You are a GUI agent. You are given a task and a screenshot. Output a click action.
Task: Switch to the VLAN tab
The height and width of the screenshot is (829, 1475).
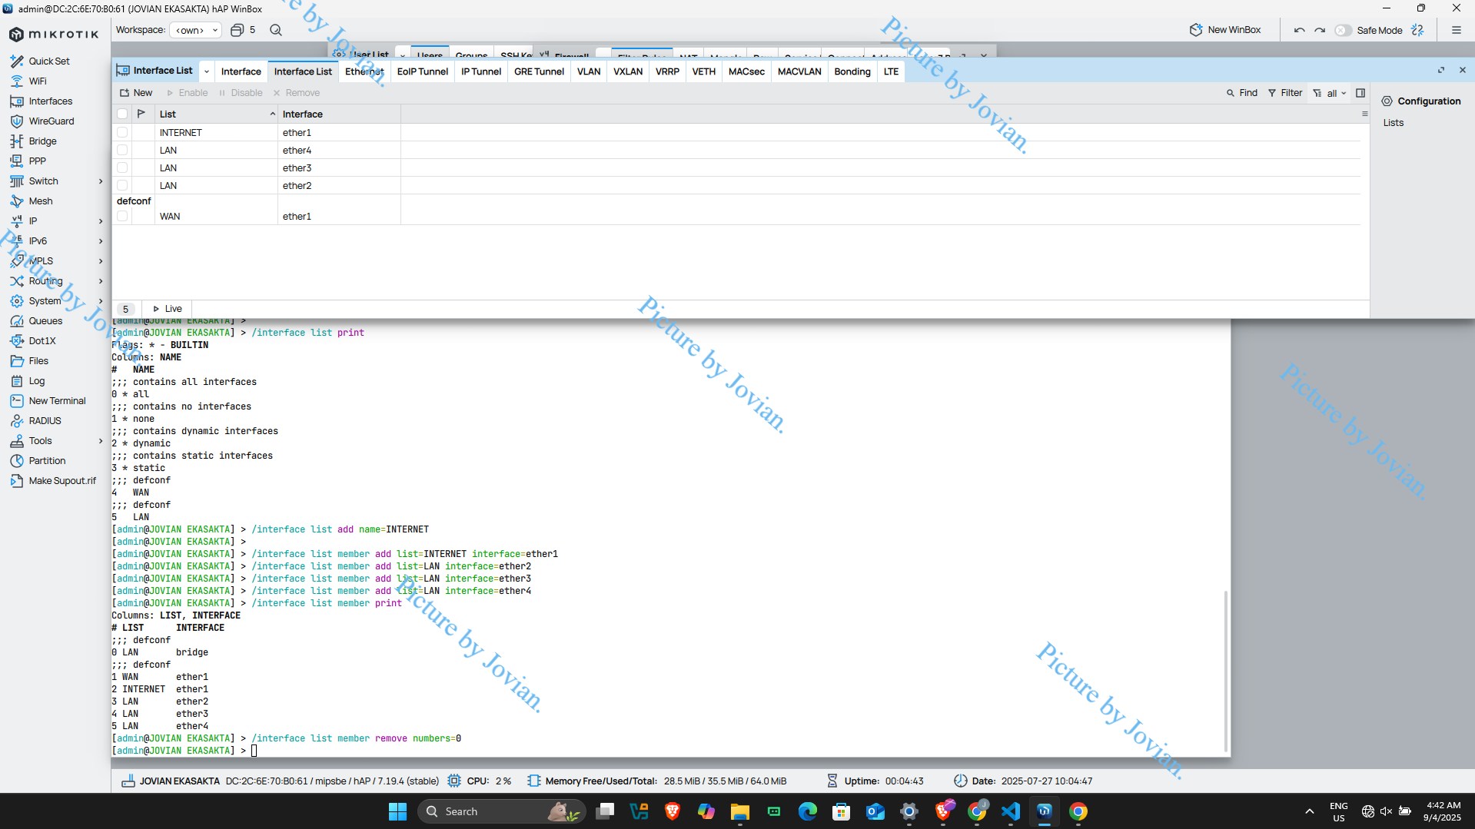pos(589,71)
